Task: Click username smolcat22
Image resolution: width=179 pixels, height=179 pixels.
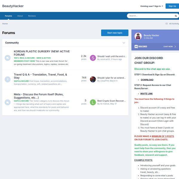Action: 105,59
